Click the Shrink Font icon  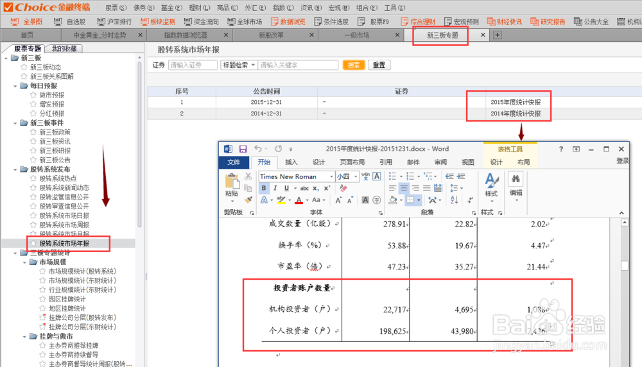tap(350, 200)
